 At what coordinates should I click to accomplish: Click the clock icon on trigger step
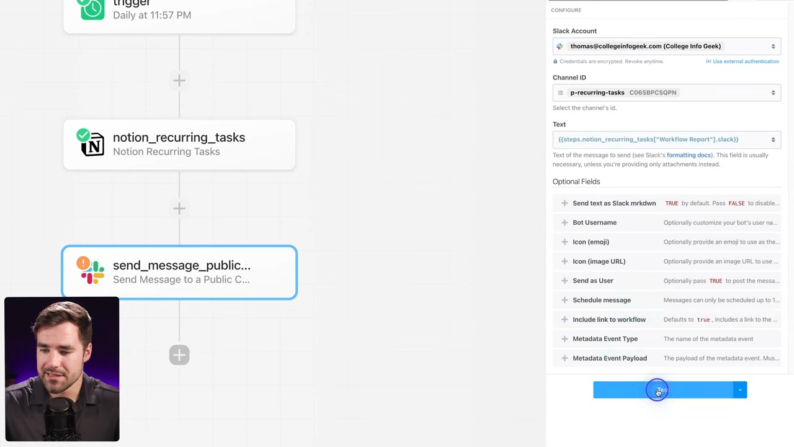[92, 9]
